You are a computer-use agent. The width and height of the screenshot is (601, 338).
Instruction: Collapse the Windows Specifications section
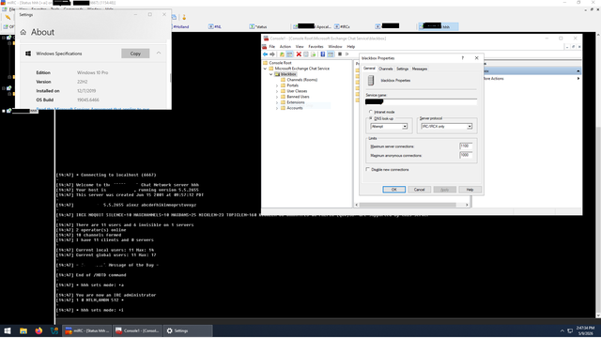click(x=159, y=54)
